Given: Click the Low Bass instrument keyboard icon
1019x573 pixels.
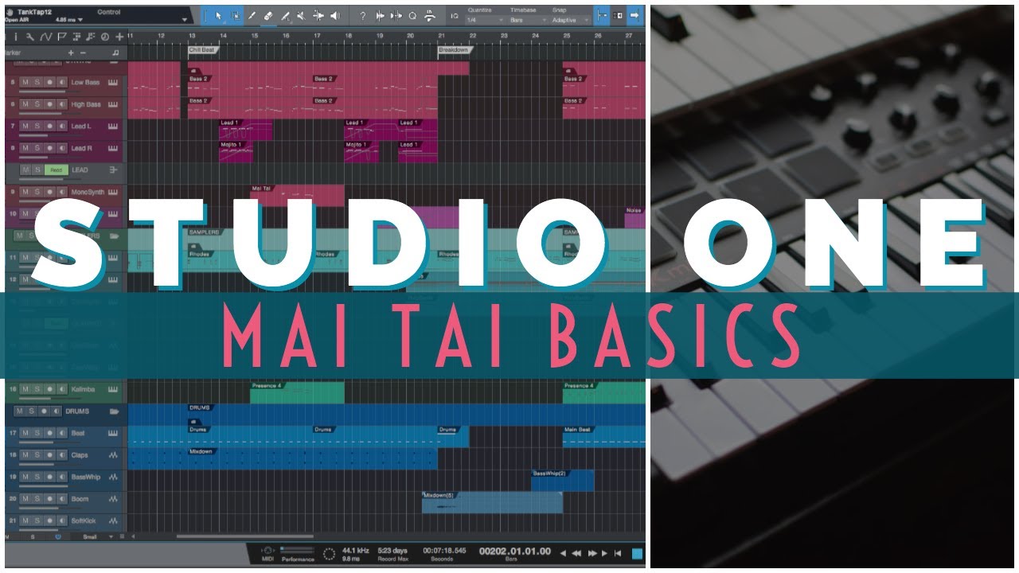Looking at the screenshot, I should (113, 82).
